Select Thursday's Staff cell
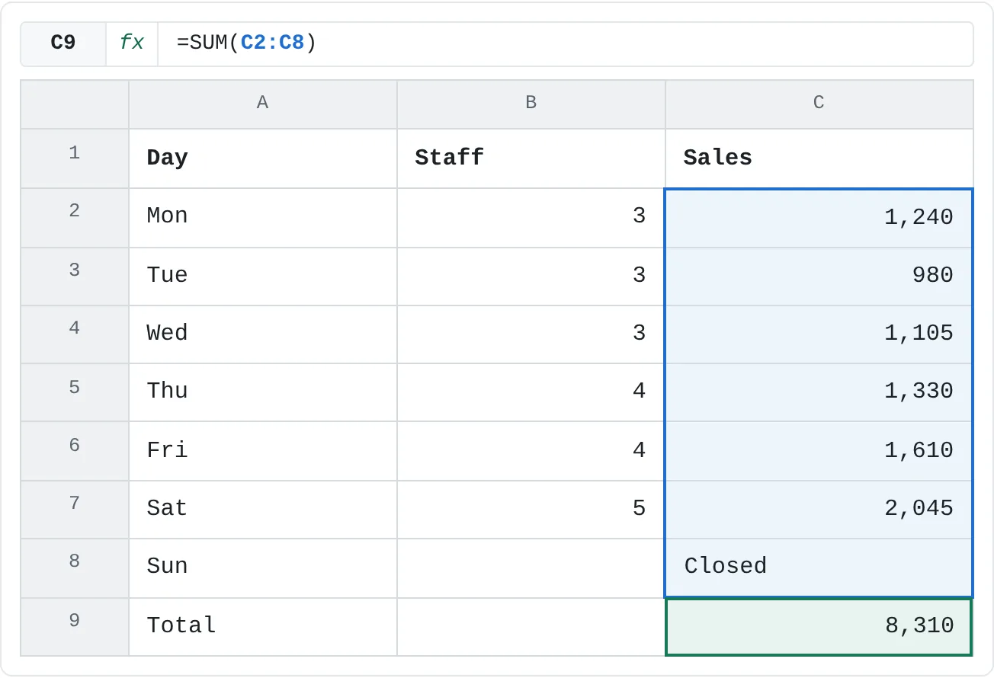 (531, 392)
